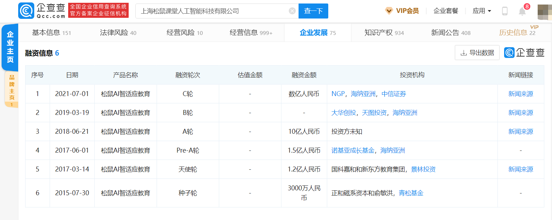Image resolution: width=552 pixels, height=220 pixels.
Task: Click the 融资信息 section heading
Action: pyautogui.click(x=39, y=53)
